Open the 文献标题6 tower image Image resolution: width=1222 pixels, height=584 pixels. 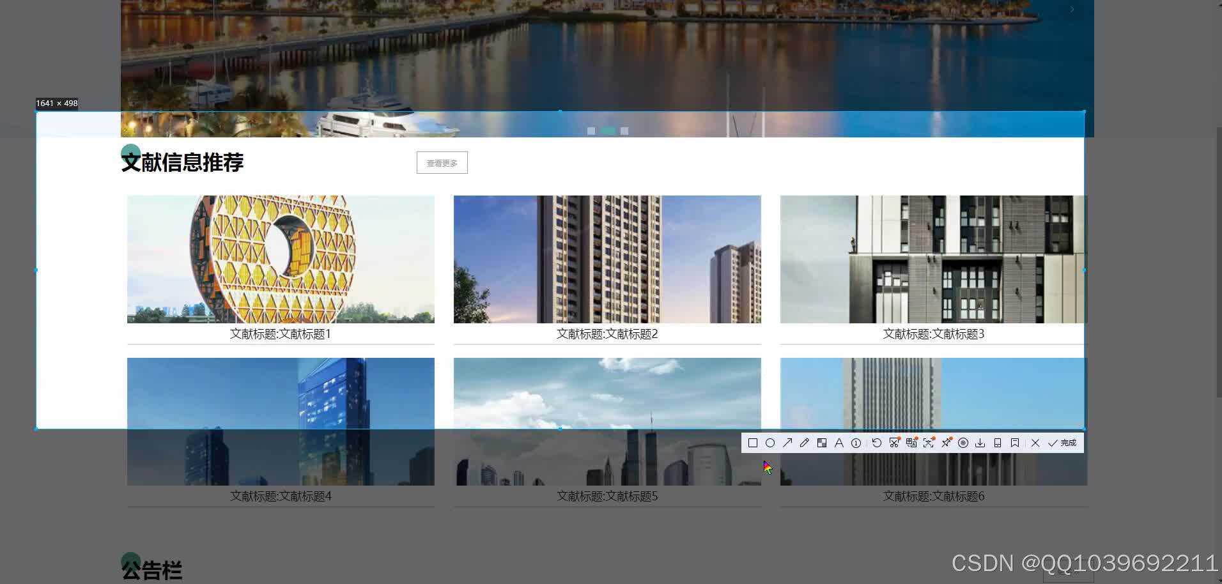pyautogui.click(x=934, y=422)
